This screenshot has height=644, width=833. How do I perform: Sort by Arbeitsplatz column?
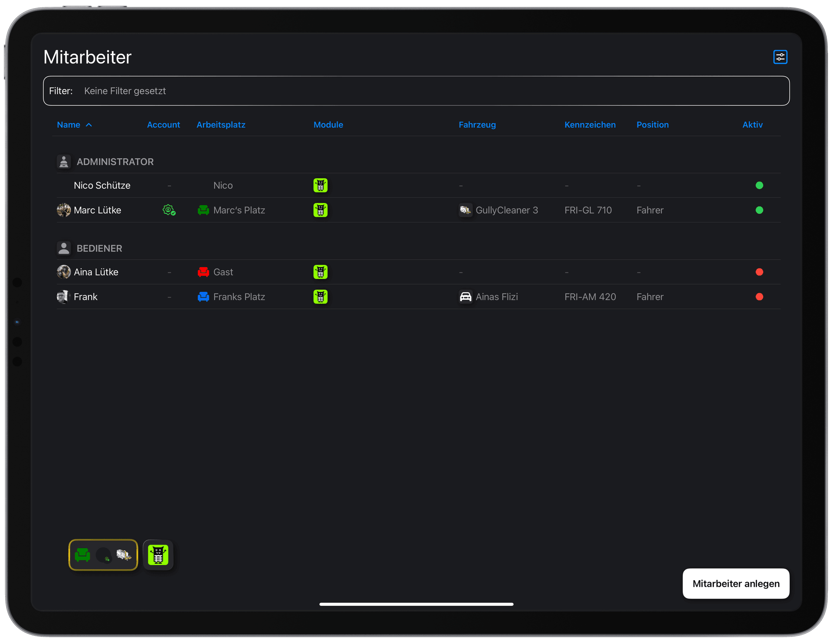tap(221, 124)
